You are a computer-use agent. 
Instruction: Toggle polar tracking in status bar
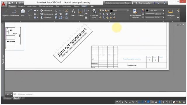coord(133,102)
